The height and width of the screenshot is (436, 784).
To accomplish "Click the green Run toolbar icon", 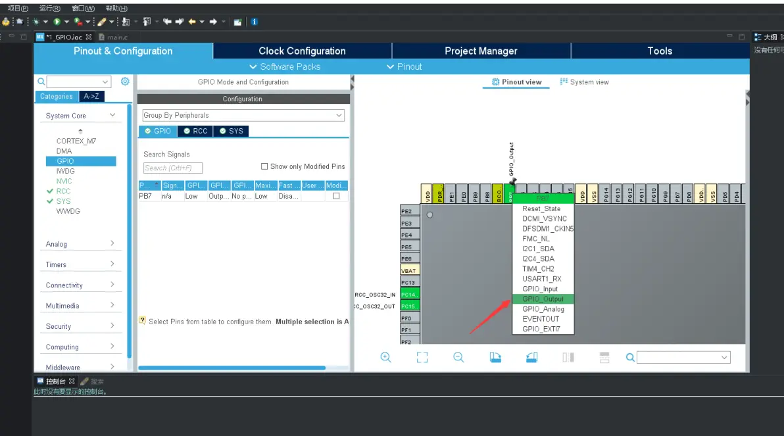I will pos(57,22).
